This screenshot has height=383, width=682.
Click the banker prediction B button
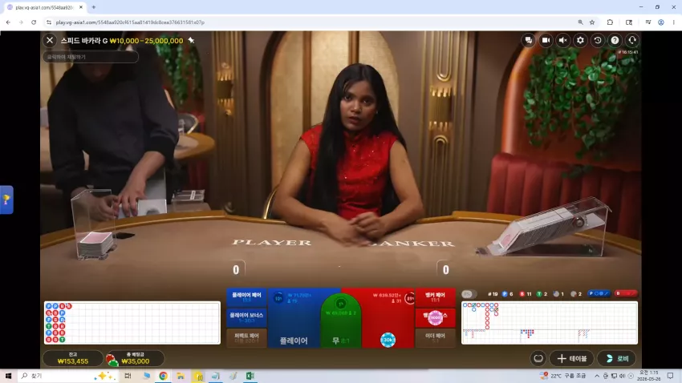pos(626,293)
